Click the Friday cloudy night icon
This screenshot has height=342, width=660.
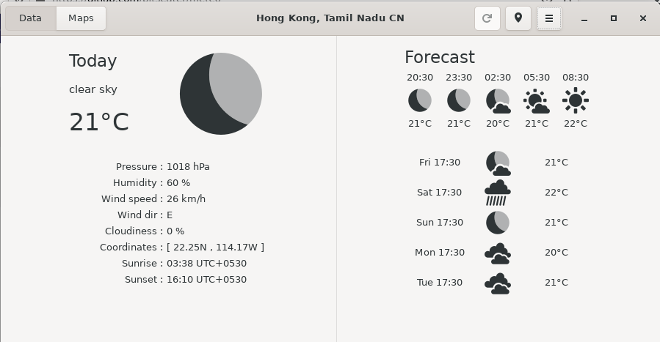pyautogui.click(x=498, y=163)
